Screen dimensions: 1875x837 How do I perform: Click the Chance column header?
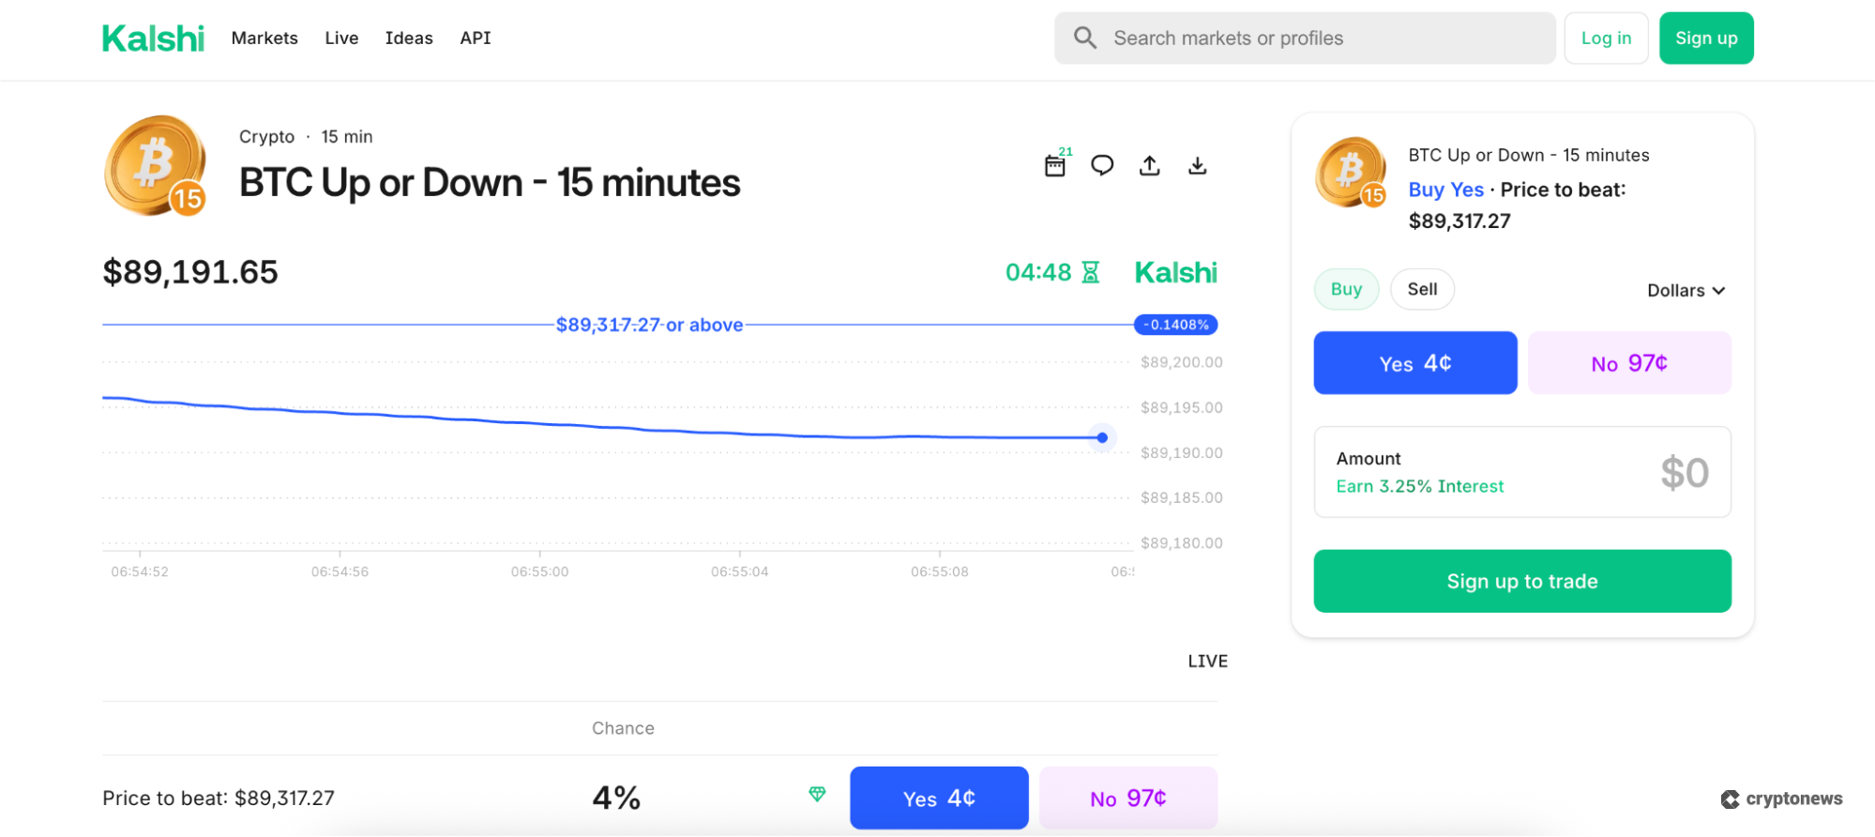point(623,728)
